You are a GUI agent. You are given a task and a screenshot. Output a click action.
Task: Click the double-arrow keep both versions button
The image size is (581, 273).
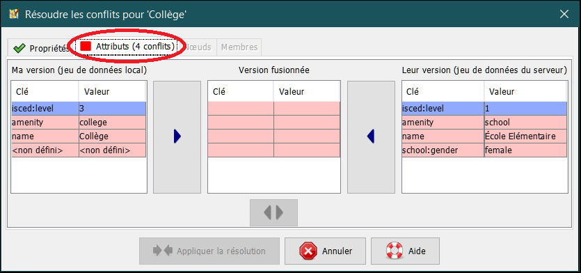coord(273,212)
